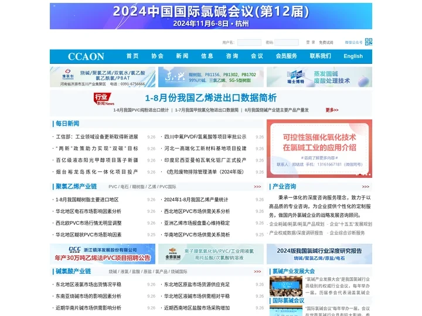Open 河北一高端化工新材料基地项目投建
This screenshot has height=316, width=422.
pos(205,148)
